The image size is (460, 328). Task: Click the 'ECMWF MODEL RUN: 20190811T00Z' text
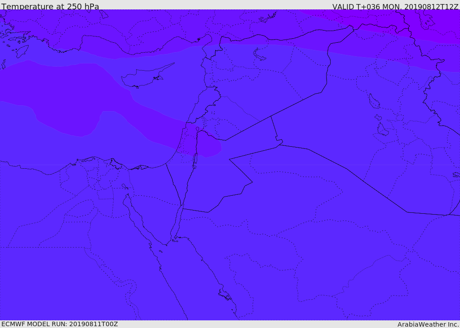(60, 324)
